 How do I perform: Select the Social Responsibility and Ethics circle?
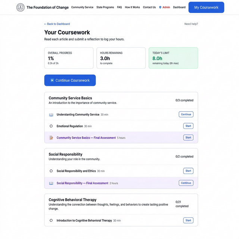pyautogui.click(x=51, y=171)
